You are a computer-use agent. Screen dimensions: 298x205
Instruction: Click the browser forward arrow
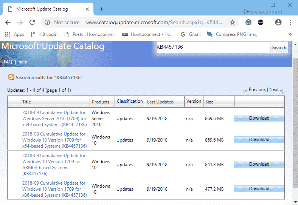pyautogui.click(x=20, y=22)
